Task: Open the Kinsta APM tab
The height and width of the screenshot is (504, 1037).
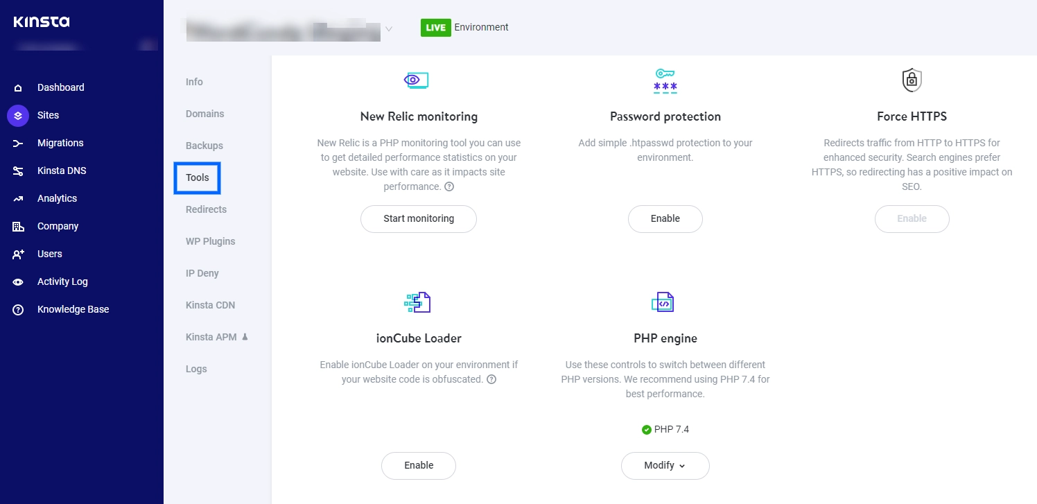Action: click(211, 337)
